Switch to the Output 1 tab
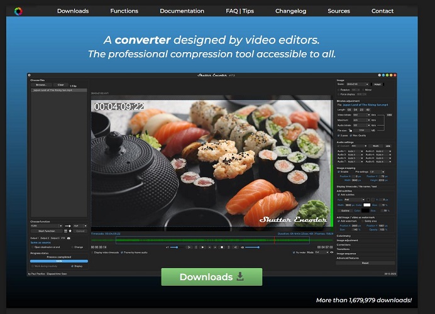This screenshot has width=435, height=314. pos(34,238)
